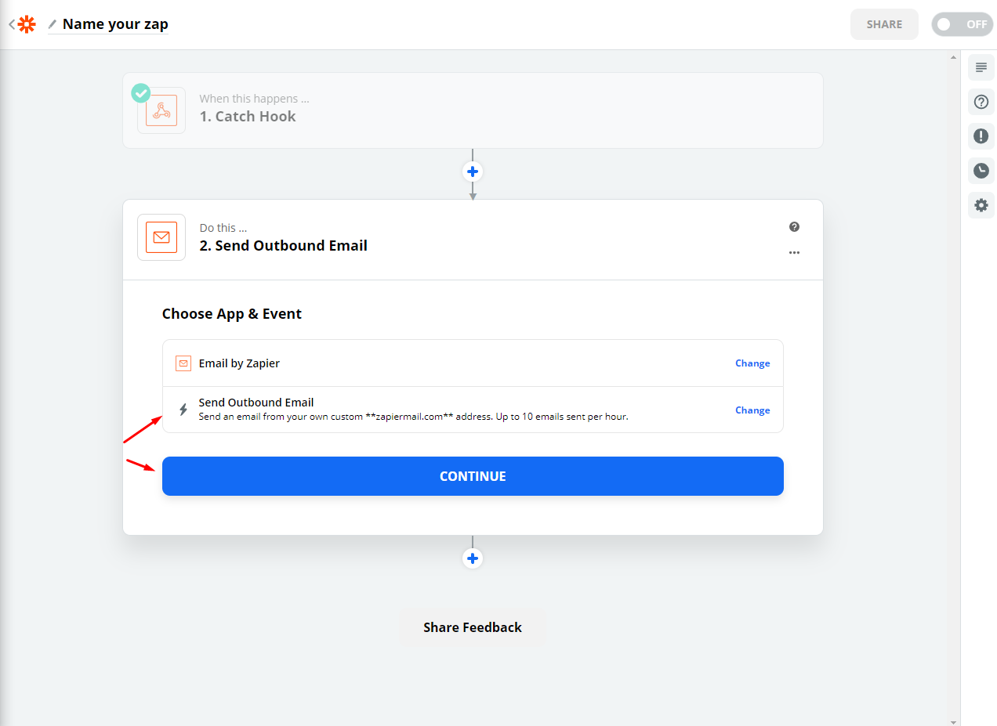
Task: Click the scrollbar down arrow
Action: (953, 721)
